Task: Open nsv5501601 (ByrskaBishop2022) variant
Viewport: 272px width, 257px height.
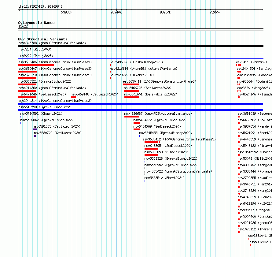Action: tap(151, 94)
